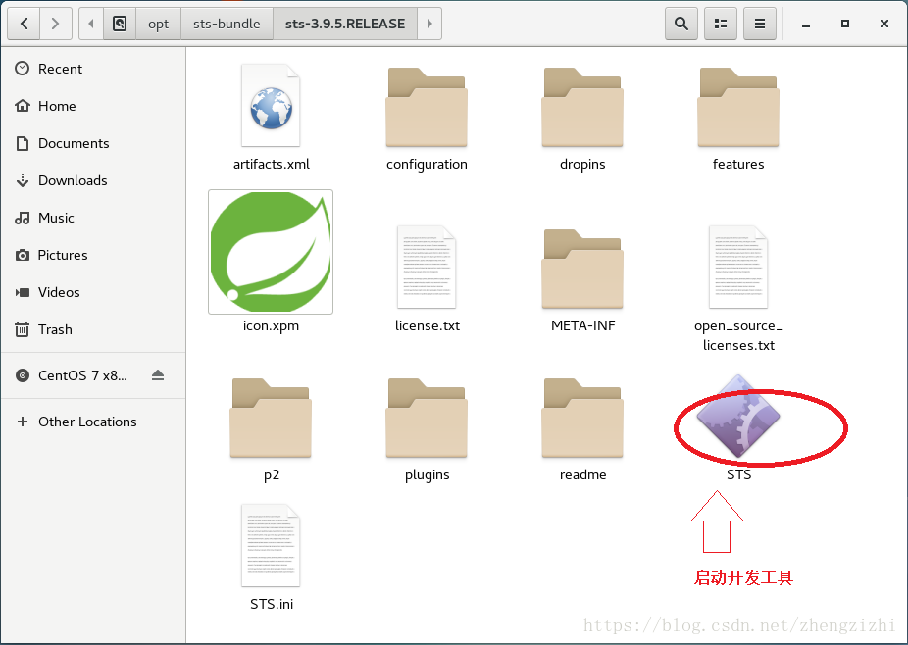Go to Home in the sidebar
This screenshot has width=908, height=645.
coord(93,106)
